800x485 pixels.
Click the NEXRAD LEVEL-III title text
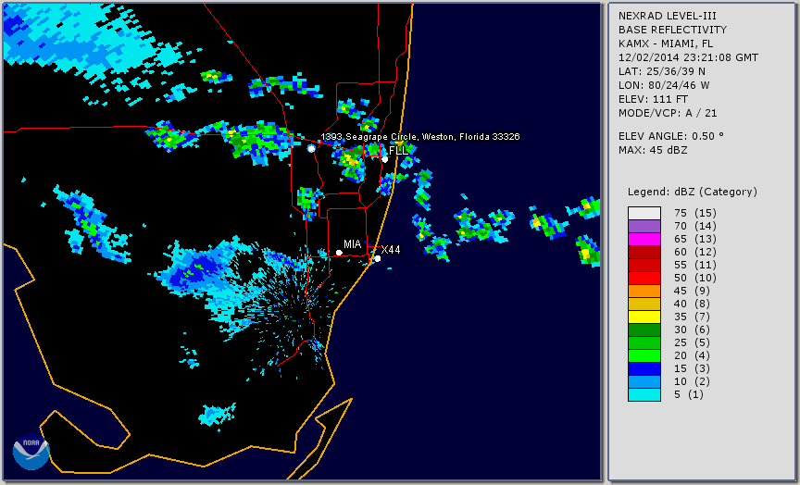coord(668,17)
